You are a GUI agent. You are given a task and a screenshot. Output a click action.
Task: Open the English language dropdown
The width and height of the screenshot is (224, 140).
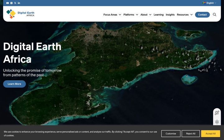click(x=209, y=3)
